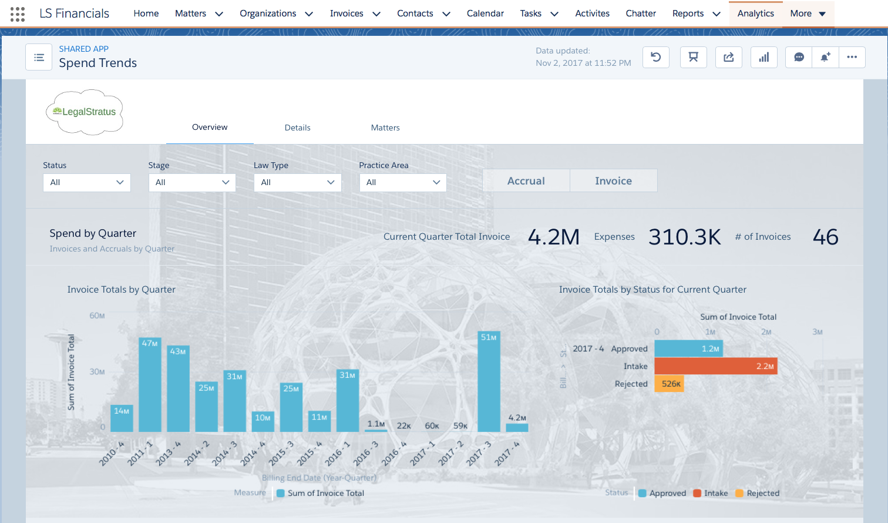The image size is (888, 523).
Task: Click the Sum of Invoice Total legend swatch
Action: pyautogui.click(x=281, y=494)
